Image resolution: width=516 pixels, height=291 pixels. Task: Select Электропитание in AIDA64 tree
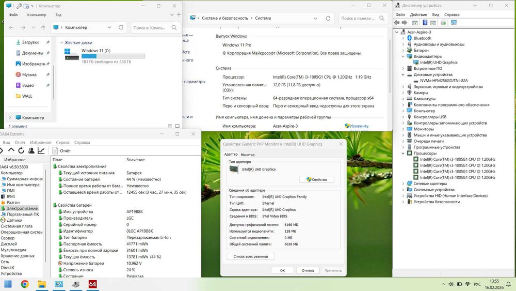tap(22, 208)
